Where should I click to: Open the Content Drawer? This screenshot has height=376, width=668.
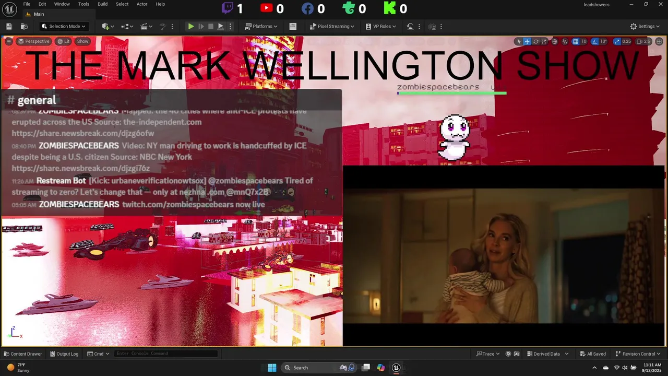point(22,354)
